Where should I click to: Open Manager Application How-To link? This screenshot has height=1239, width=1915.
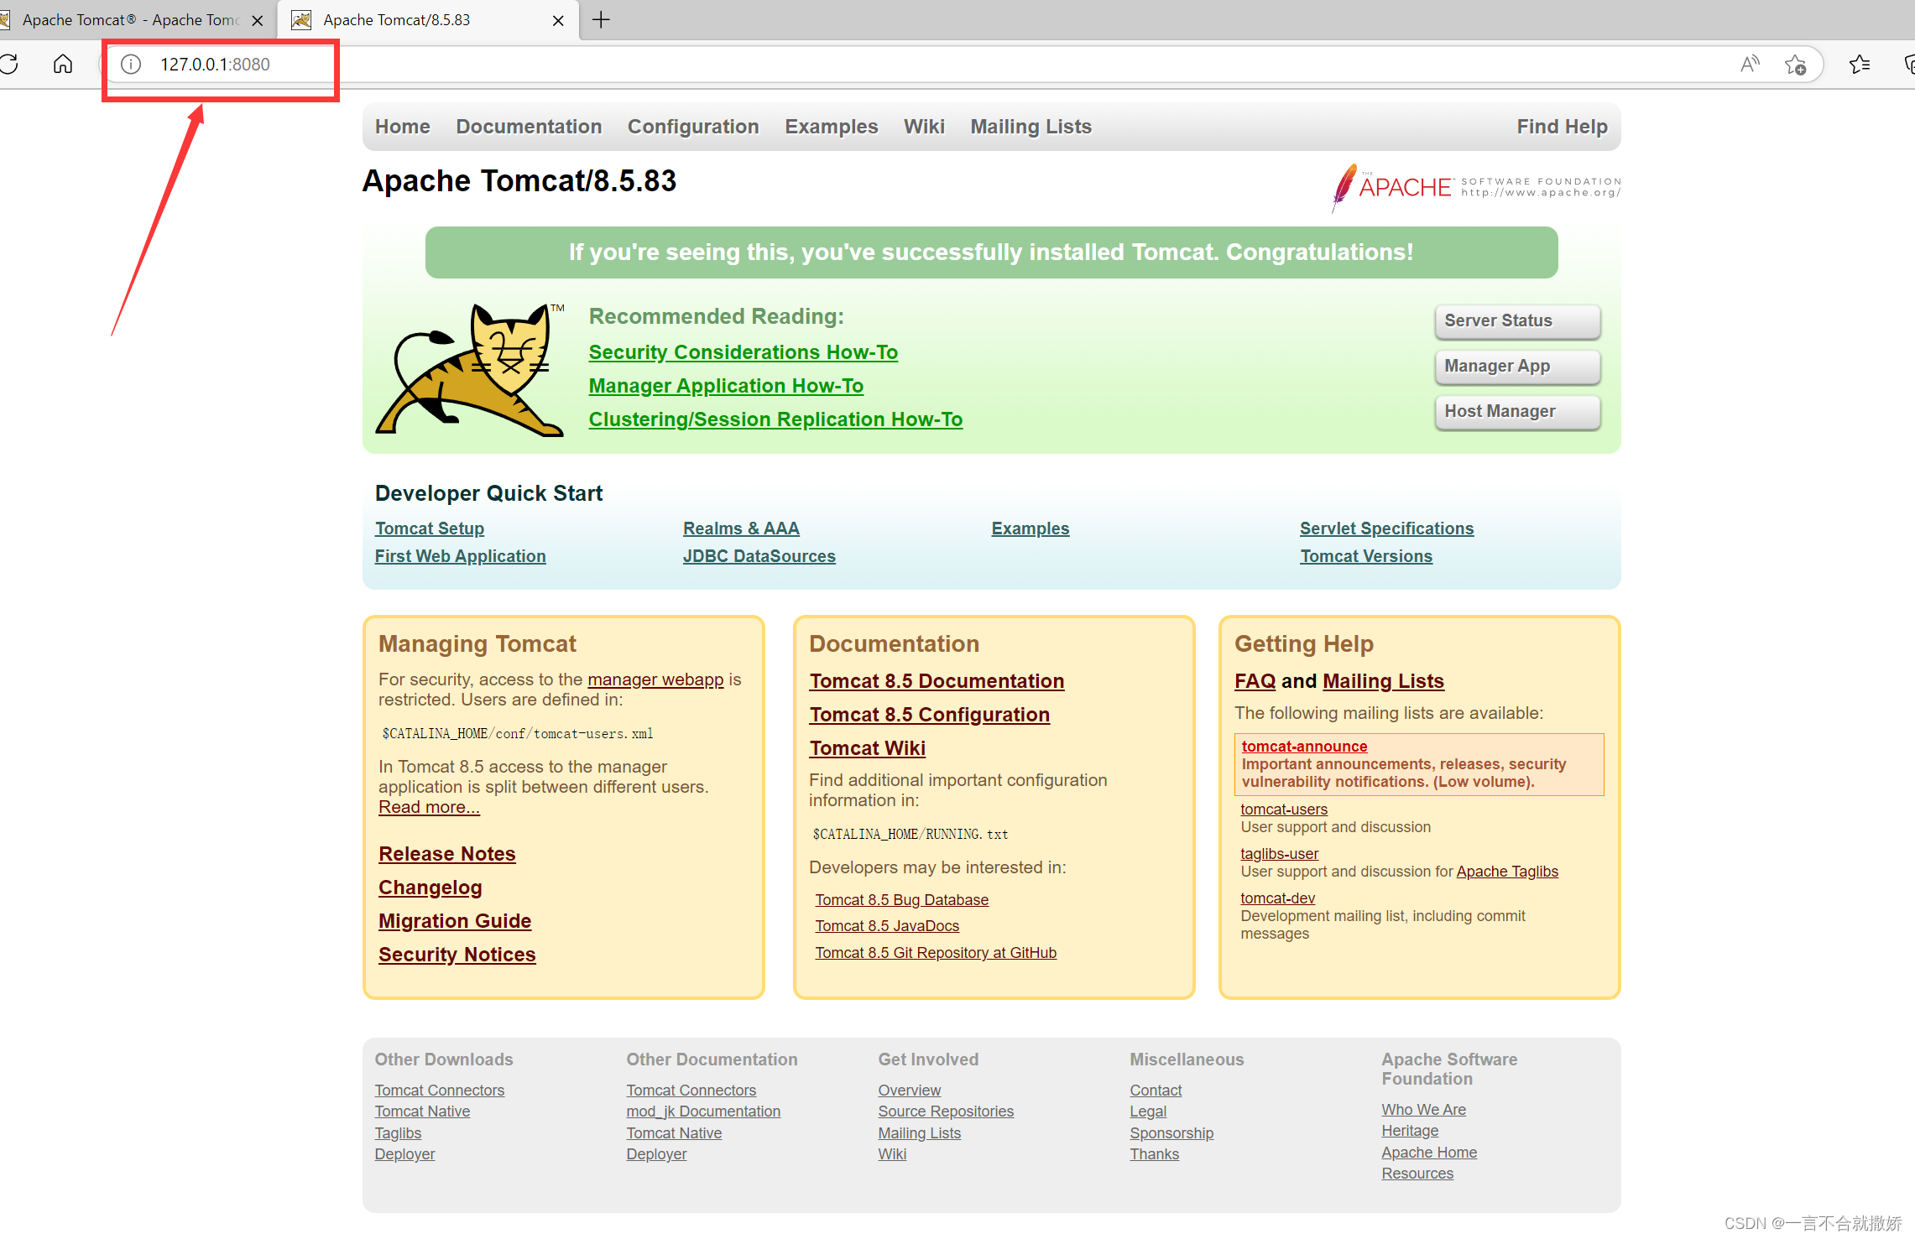(x=726, y=386)
